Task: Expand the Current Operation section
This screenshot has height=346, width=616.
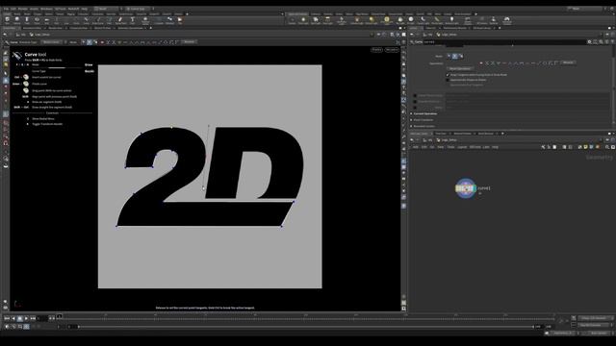Action: pos(424,113)
